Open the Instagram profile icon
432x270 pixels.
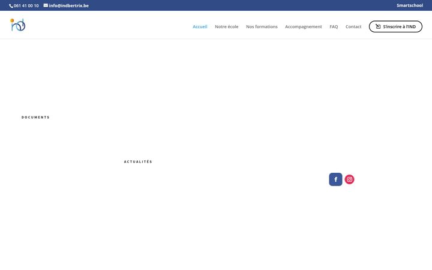coord(349,179)
